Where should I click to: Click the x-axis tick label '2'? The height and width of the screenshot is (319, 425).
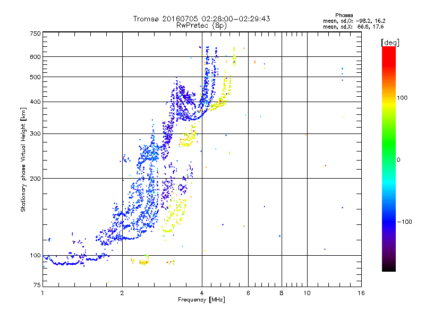pos(122,293)
